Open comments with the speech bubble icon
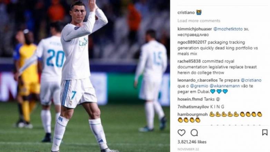This screenshot has width=270, height=152. pos(194,133)
